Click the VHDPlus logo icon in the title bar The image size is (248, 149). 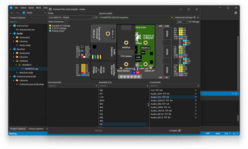pos(11,8)
